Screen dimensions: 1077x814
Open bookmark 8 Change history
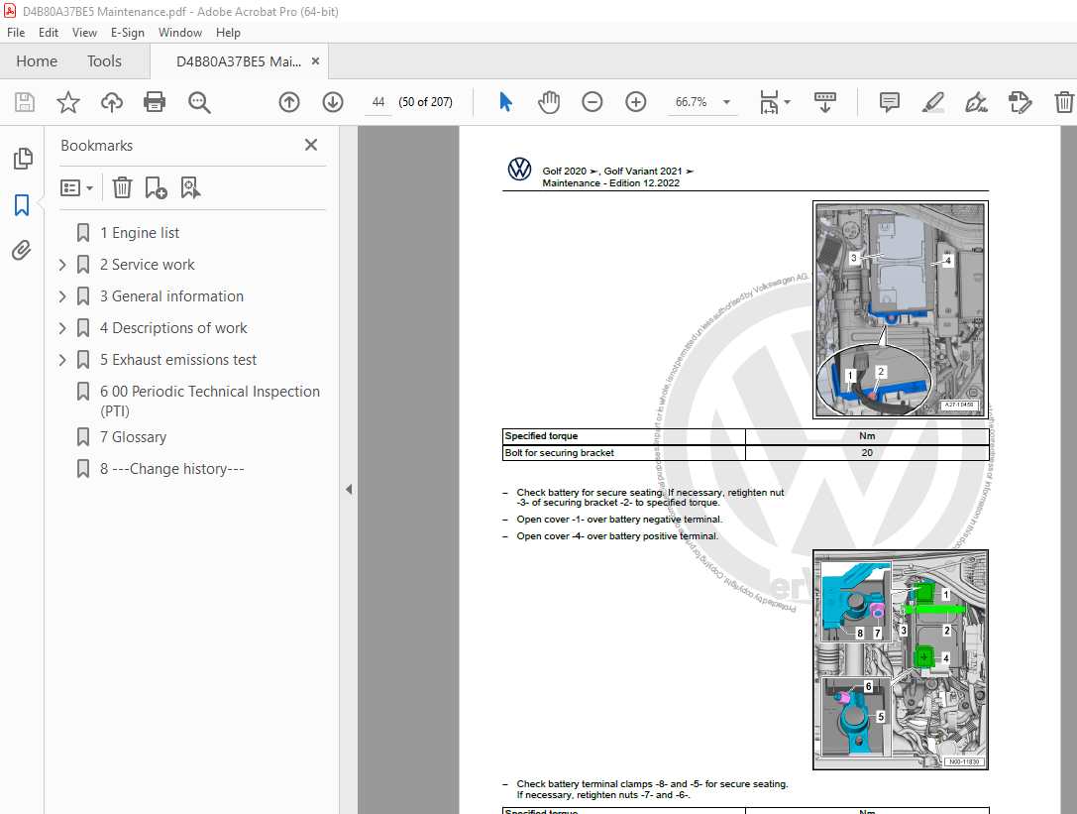pyautogui.click(x=171, y=469)
